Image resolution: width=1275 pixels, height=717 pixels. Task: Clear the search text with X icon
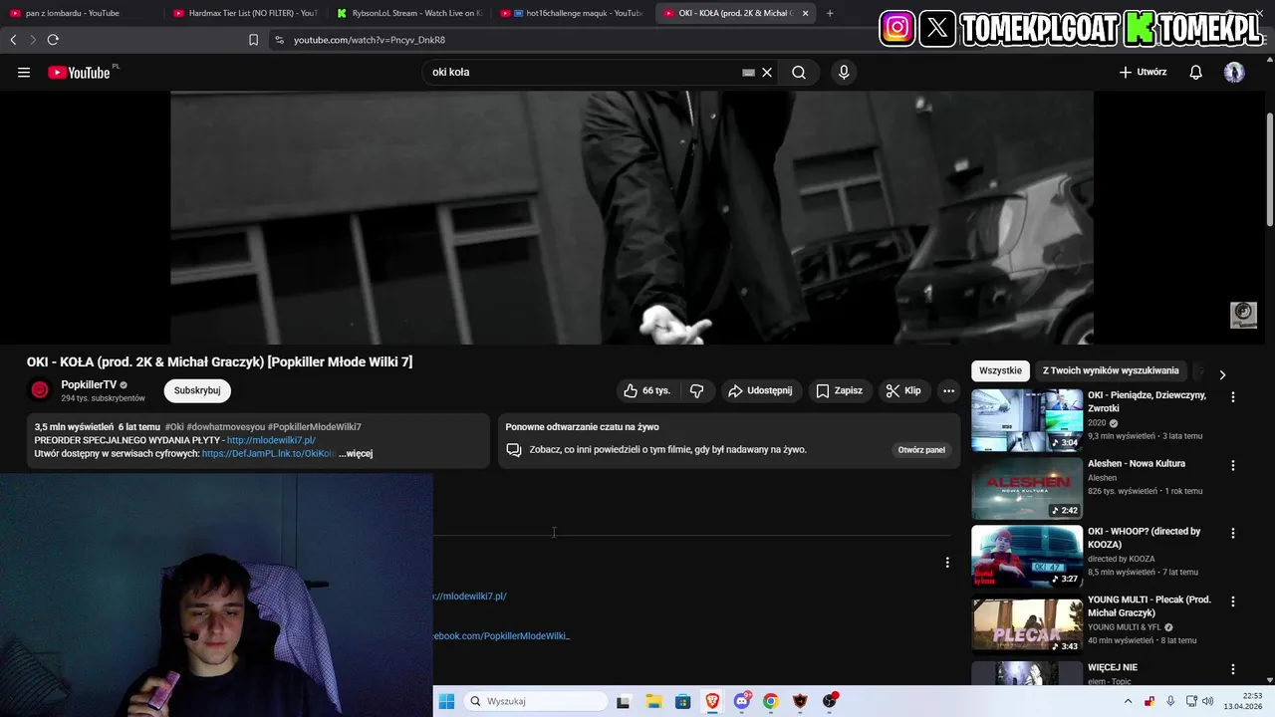[767, 72]
